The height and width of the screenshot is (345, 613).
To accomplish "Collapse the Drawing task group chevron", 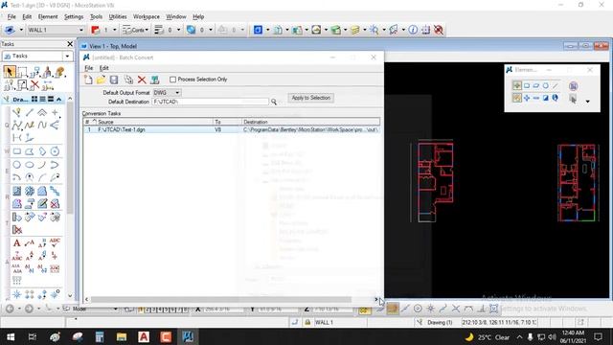I will 59,100.
